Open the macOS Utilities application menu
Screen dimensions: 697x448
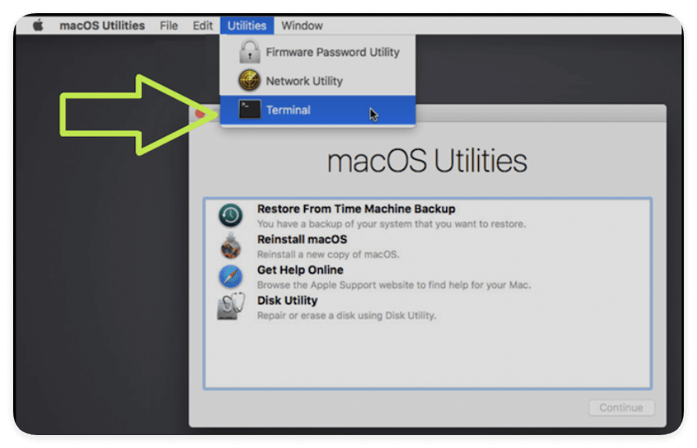102,25
